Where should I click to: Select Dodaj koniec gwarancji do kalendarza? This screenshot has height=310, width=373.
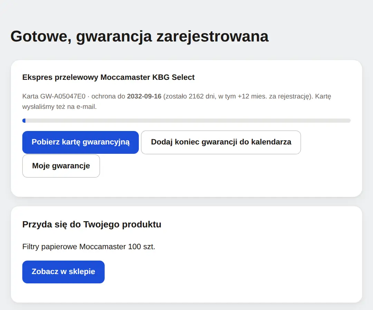click(221, 142)
